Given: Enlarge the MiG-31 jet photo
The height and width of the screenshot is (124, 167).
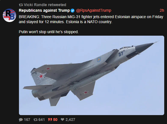Looking at the screenshot, I should click(91, 75).
